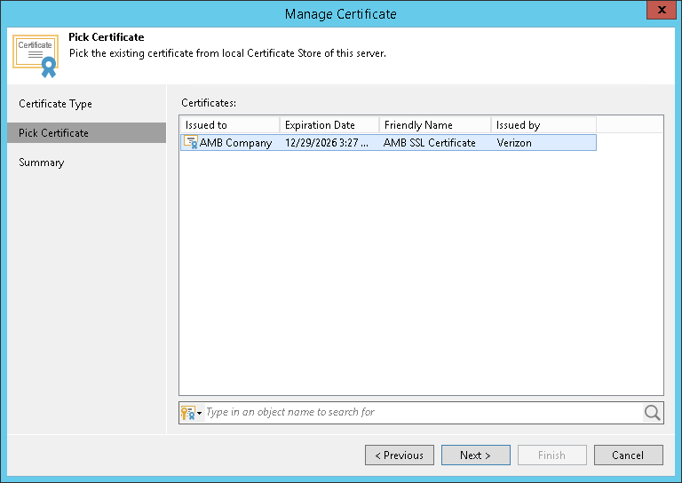Sort by the Issued to column
This screenshot has height=483, width=682.
click(x=229, y=125)
